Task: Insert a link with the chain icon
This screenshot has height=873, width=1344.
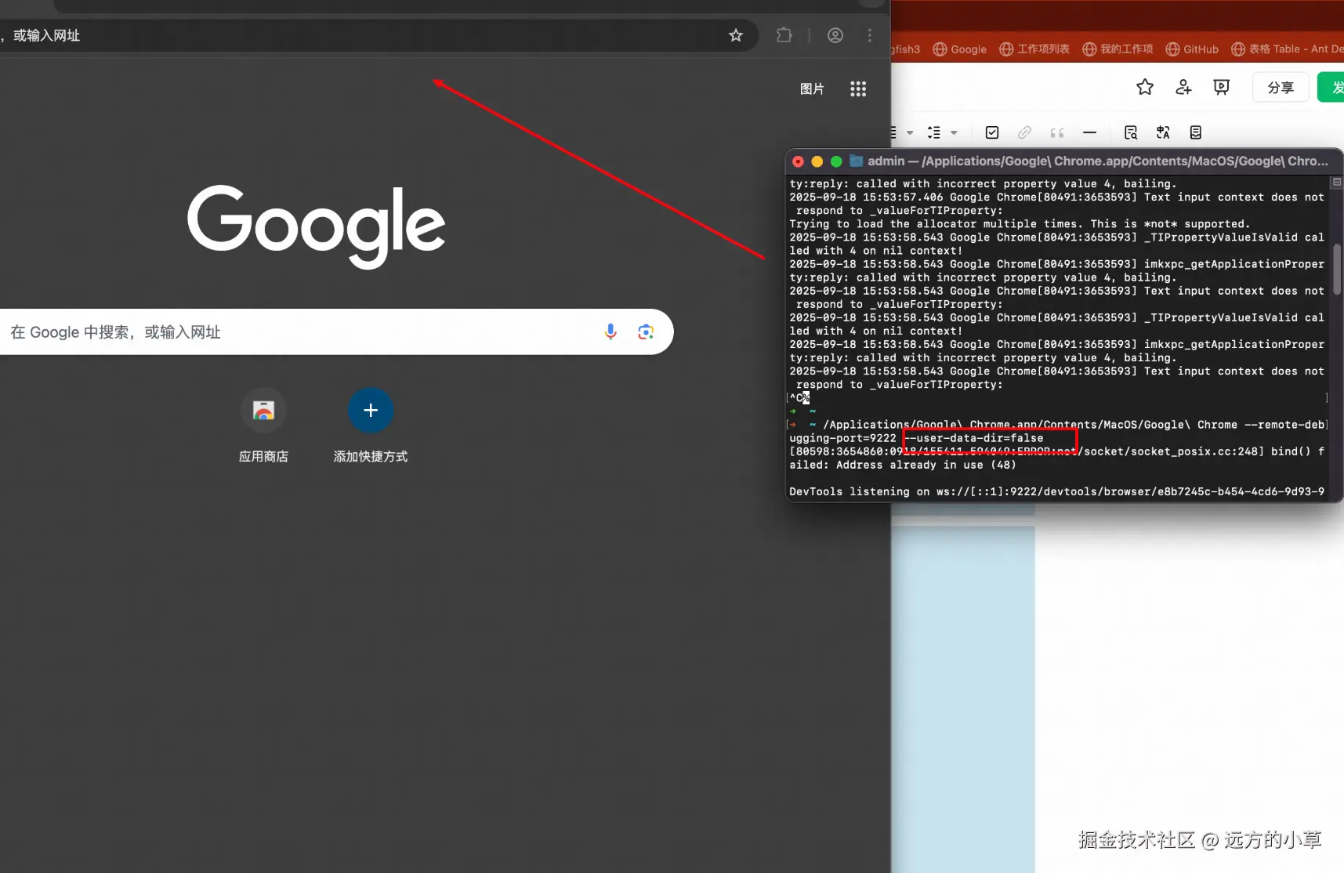Action: (1024, 132)
